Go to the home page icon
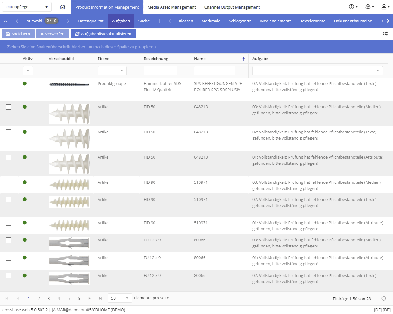 [62, 7]
